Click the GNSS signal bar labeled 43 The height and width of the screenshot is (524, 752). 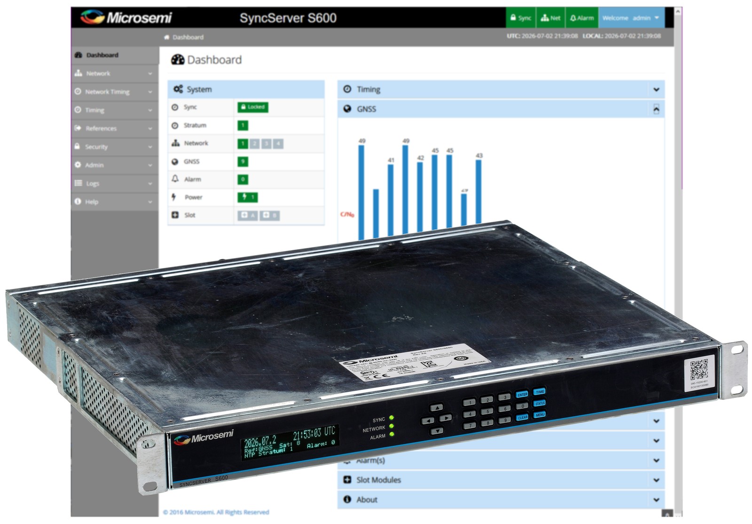click(x=478, y=191)
